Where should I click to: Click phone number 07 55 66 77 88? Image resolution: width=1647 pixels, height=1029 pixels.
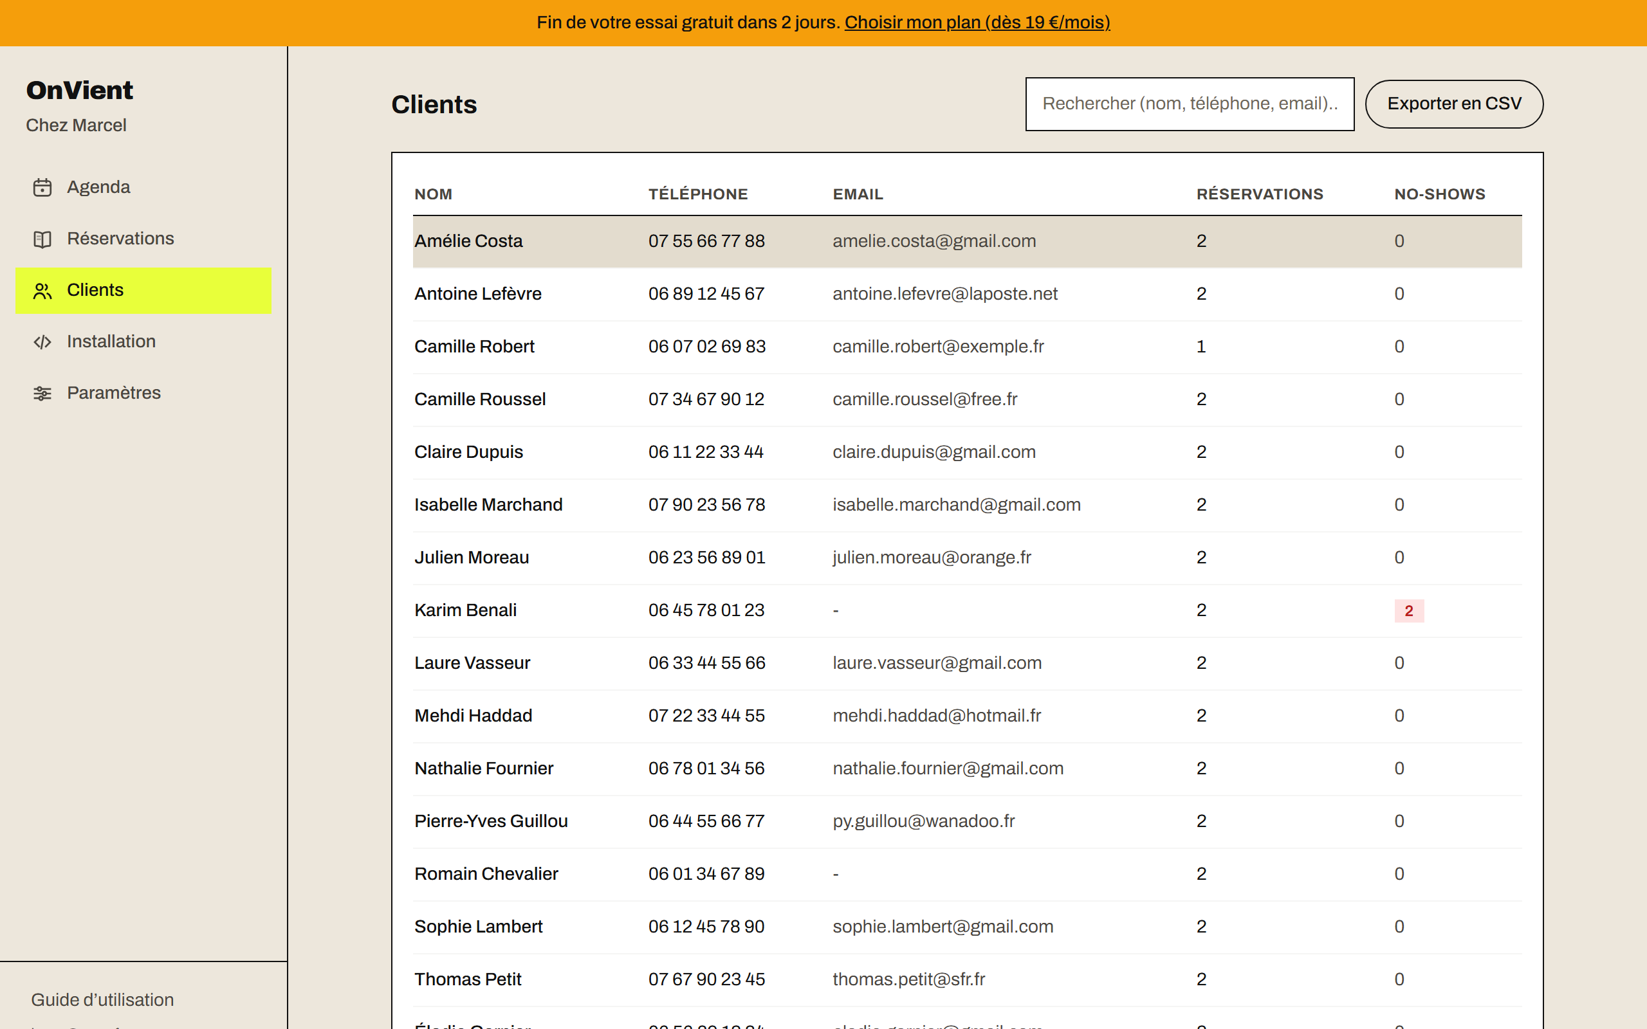pos(706,241)
